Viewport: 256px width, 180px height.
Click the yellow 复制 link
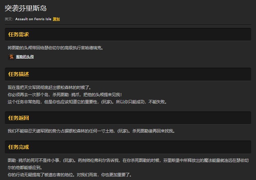click(x=56, y=19)
